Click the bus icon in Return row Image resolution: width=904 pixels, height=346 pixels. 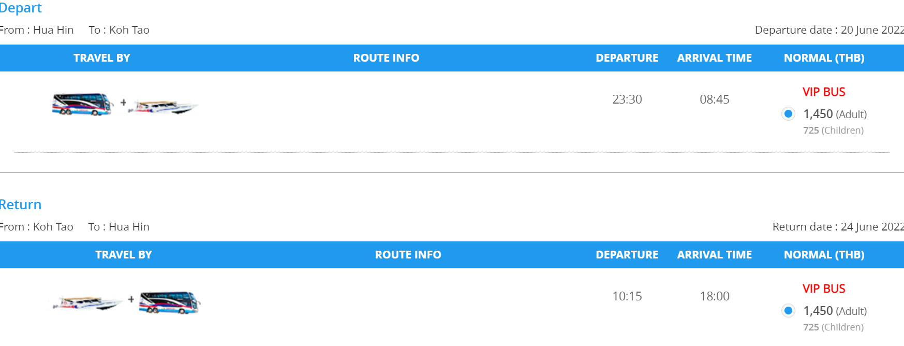(x=170, y=302)
